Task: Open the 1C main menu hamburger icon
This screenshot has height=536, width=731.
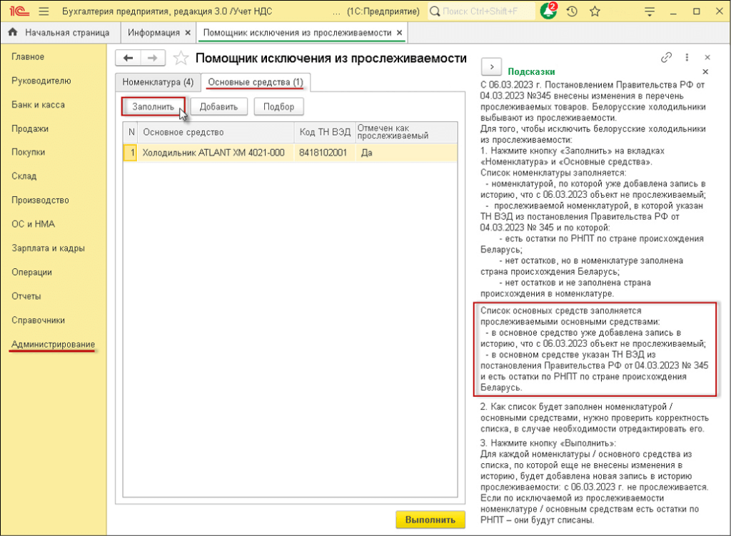Action: click(44, 11)
